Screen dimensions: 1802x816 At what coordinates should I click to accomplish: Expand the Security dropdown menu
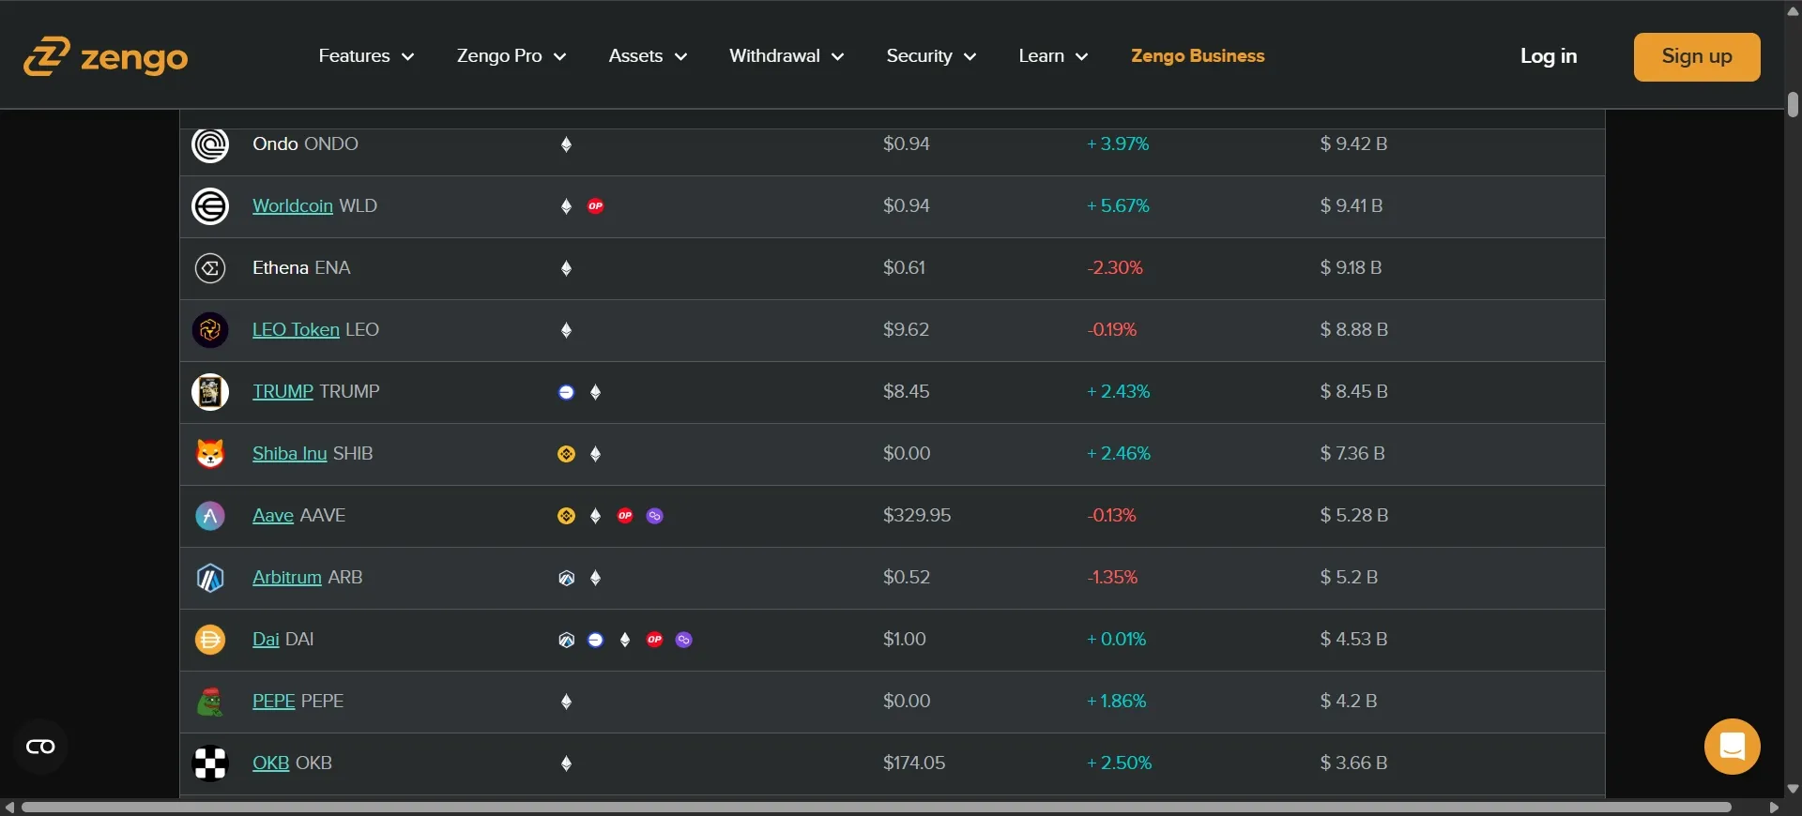pyautogui.click(x=931, y=56)
